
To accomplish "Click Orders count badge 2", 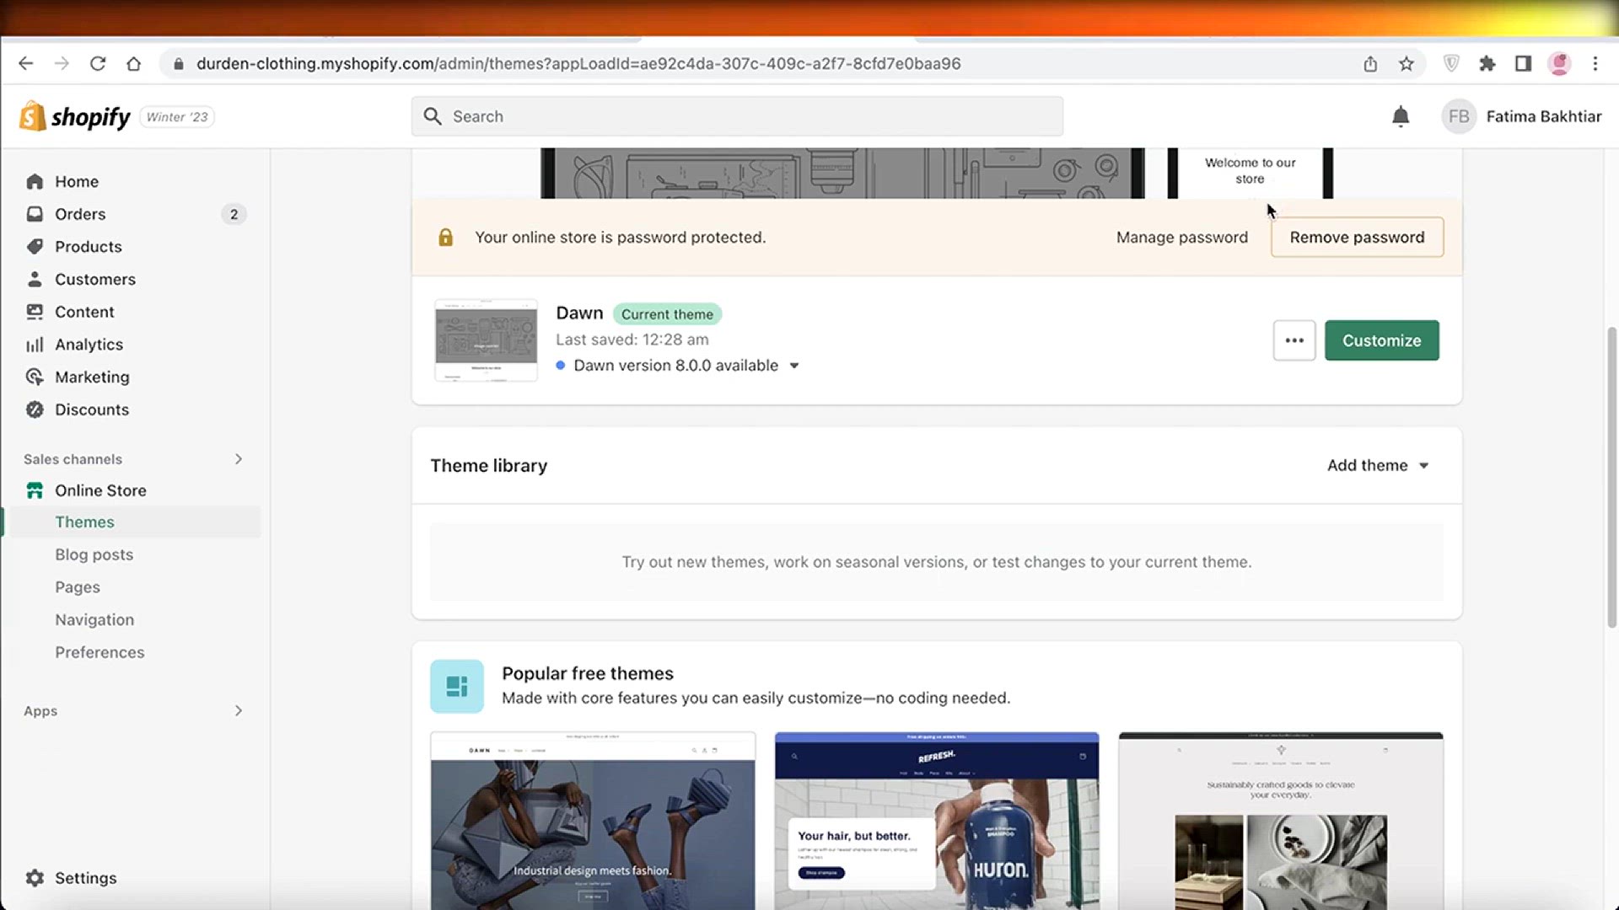I will (x=234, y=214).
